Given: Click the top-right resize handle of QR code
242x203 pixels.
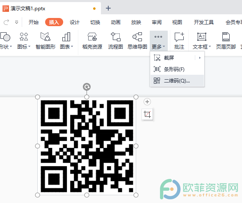Looking at the screenshot, I should 136,97.
